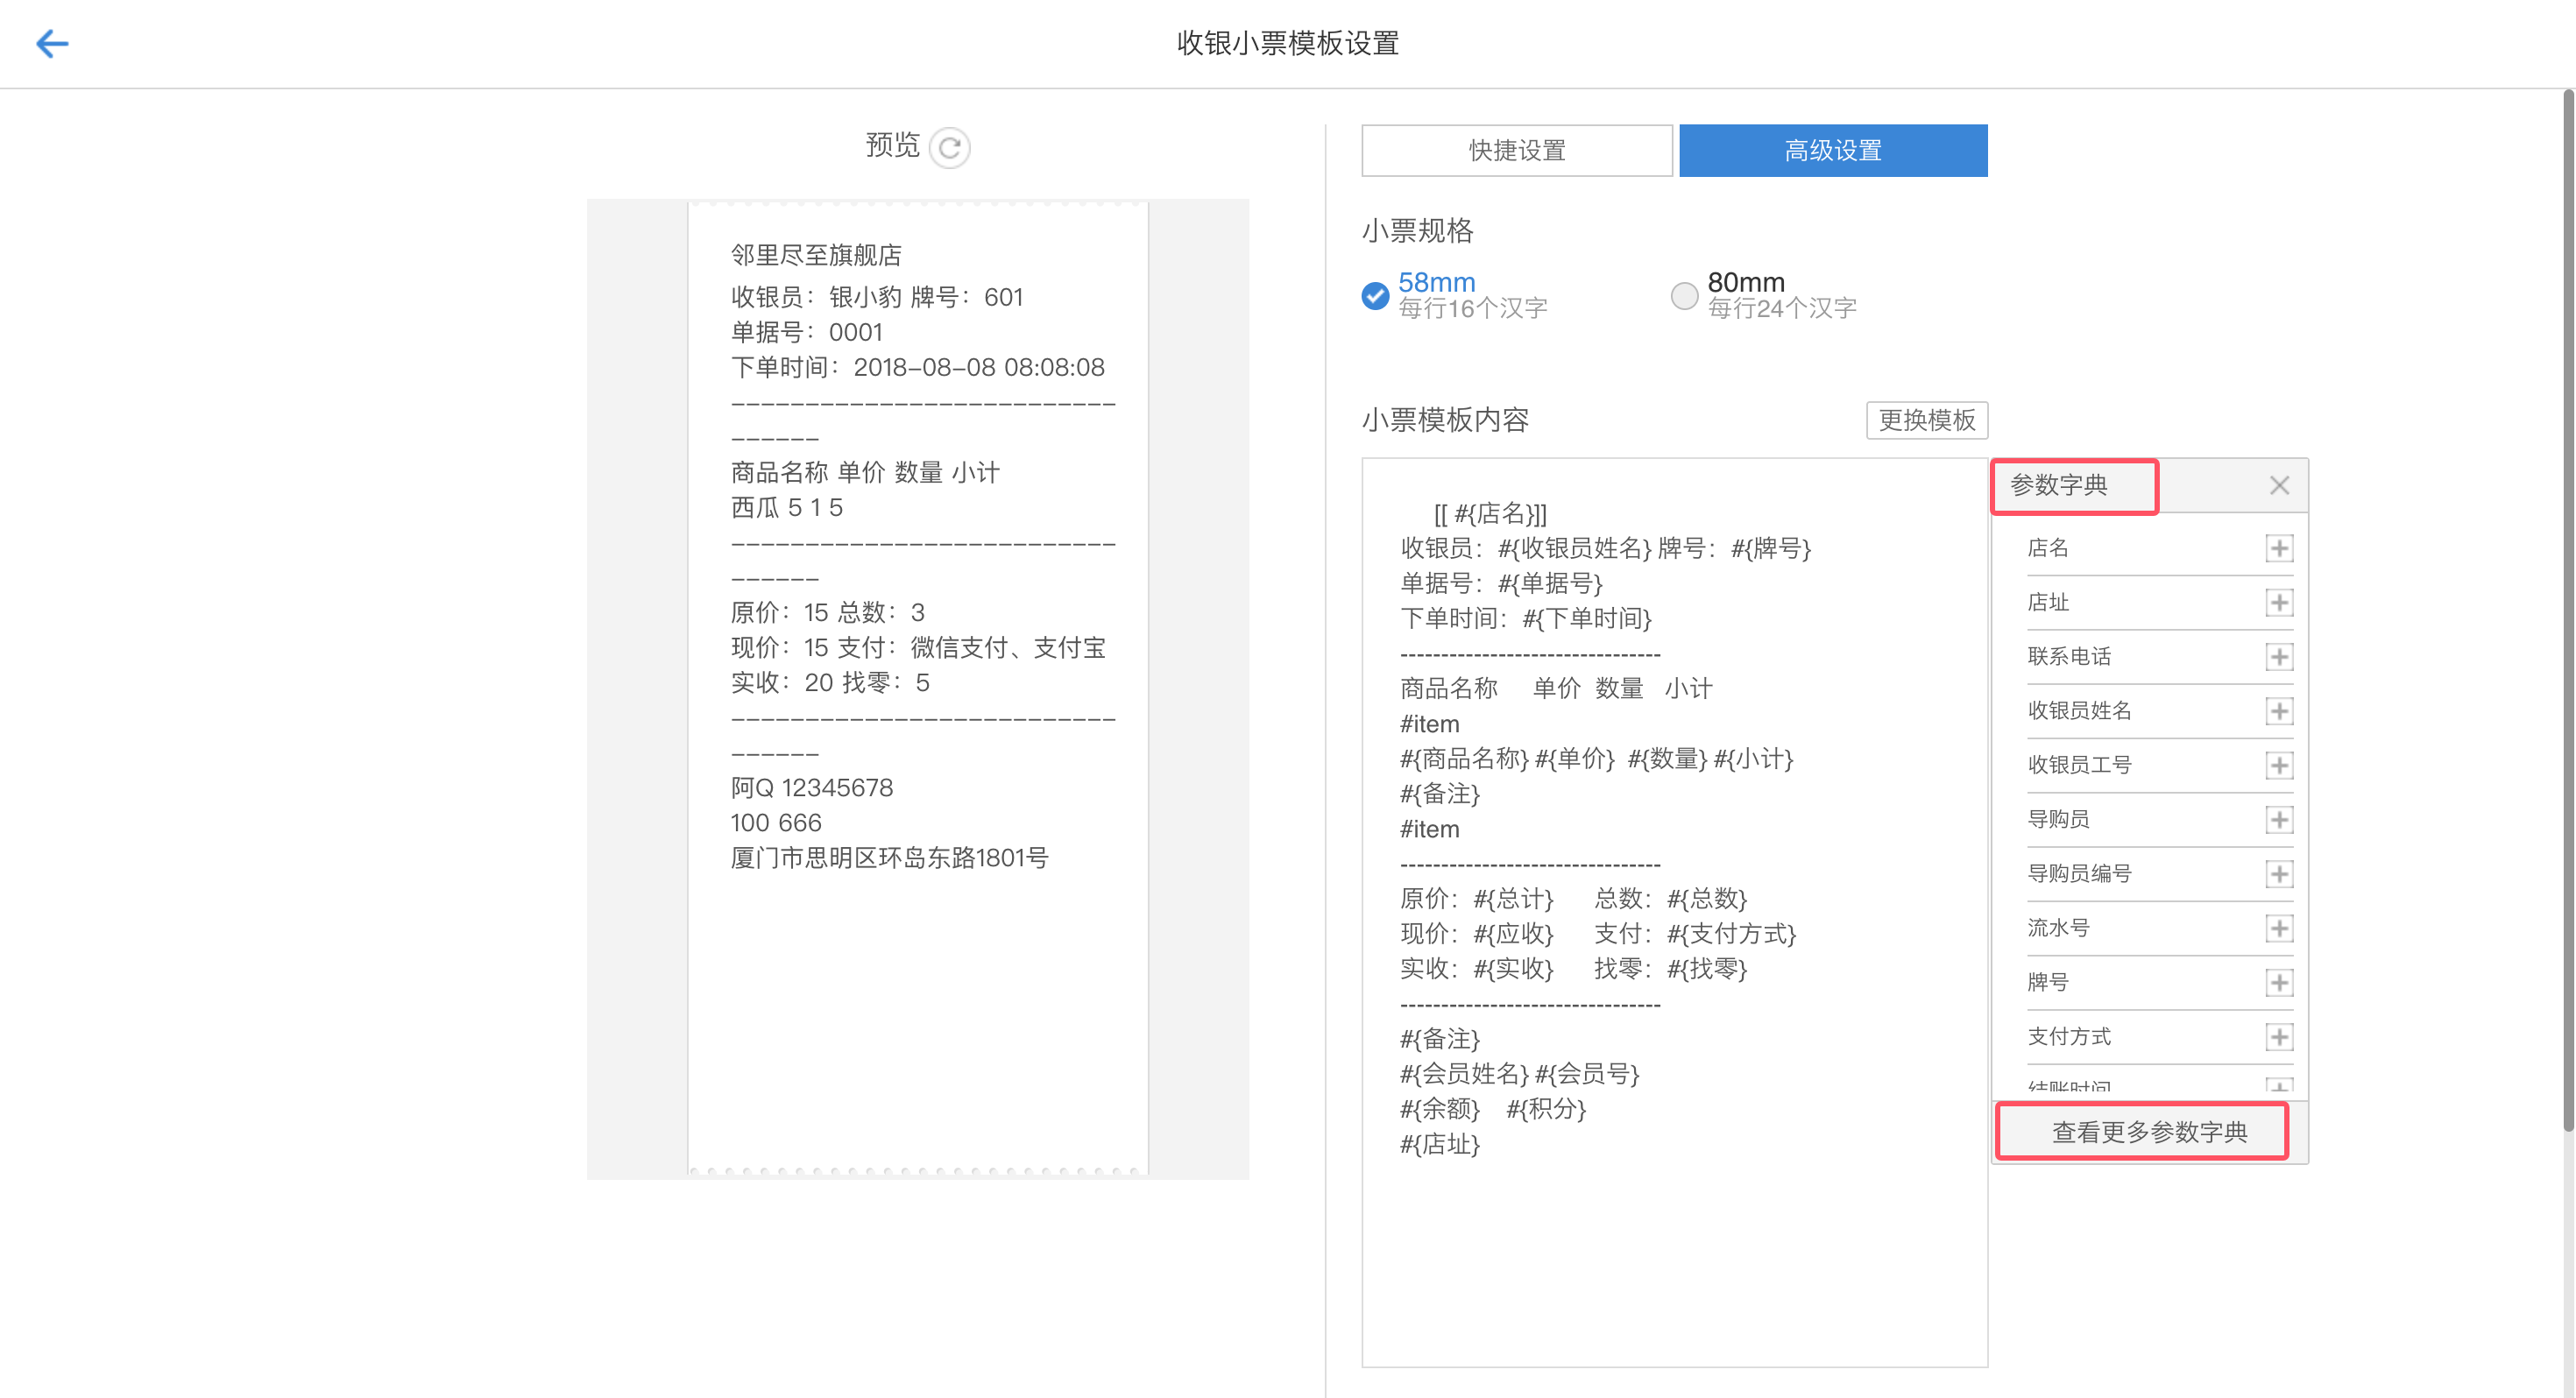Screen dimensions: 2576x1398
Task: Insert 店址 parameter via plus icon
Action: [x=2279, y=602]
